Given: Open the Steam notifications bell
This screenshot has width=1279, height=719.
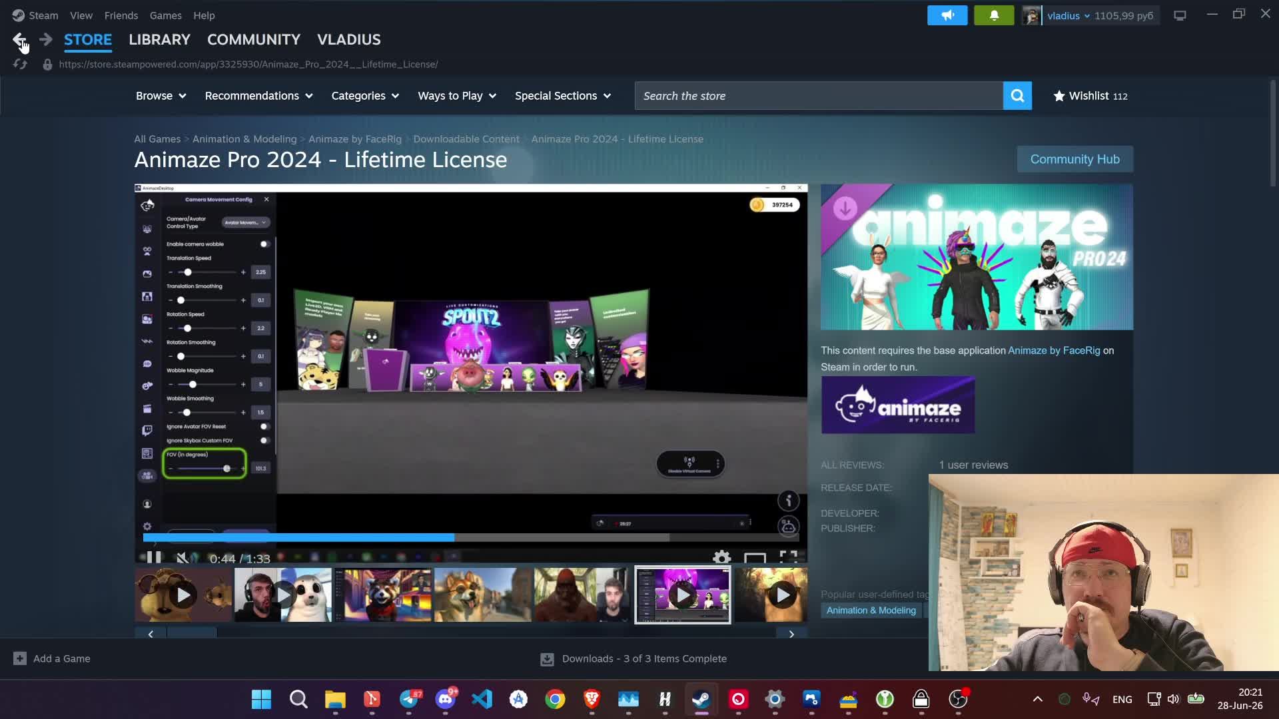Looking at the screenshot, I should (x=994, y=15).
